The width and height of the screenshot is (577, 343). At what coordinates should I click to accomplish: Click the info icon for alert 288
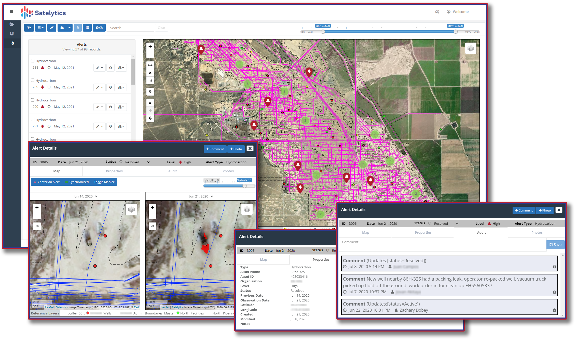tap(111, 68)
